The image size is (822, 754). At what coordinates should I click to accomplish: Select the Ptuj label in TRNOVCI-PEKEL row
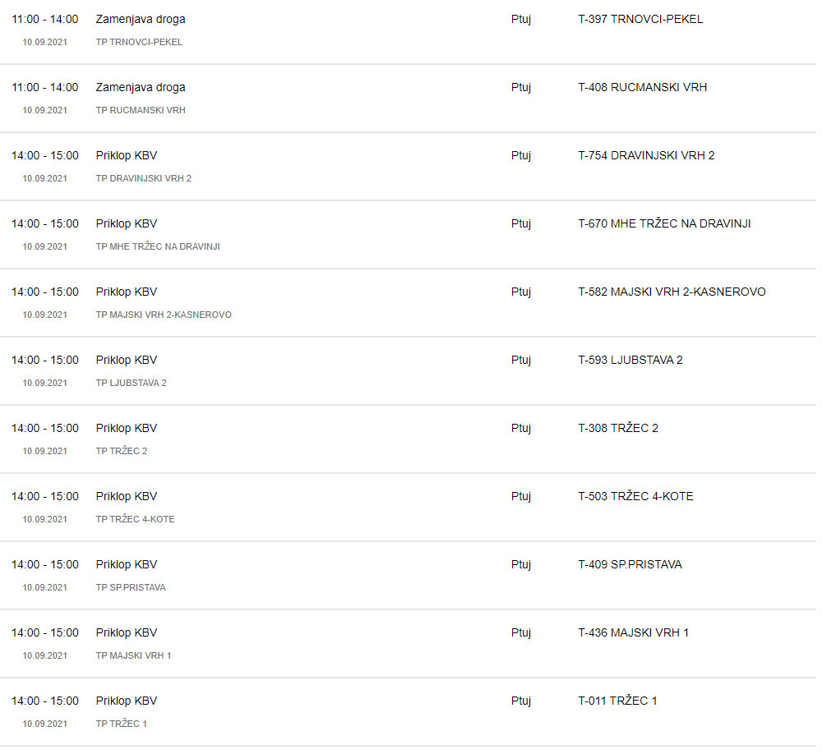pos(521,20)
